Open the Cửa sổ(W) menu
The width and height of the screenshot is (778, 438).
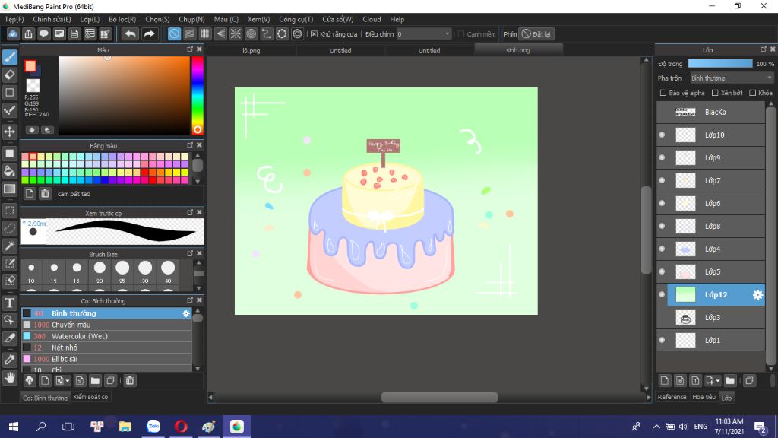[x=338, y=19]
